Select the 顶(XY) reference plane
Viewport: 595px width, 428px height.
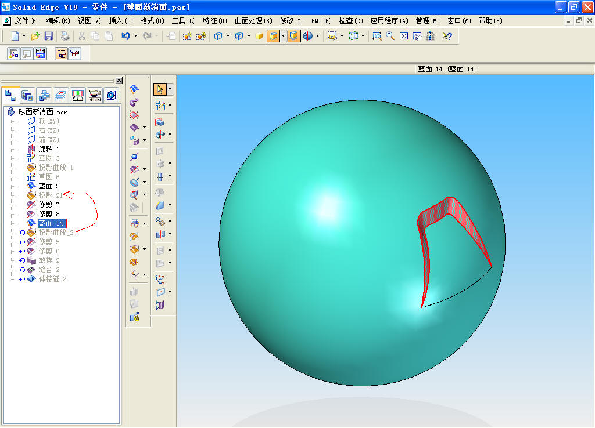(x=49, y=121)
